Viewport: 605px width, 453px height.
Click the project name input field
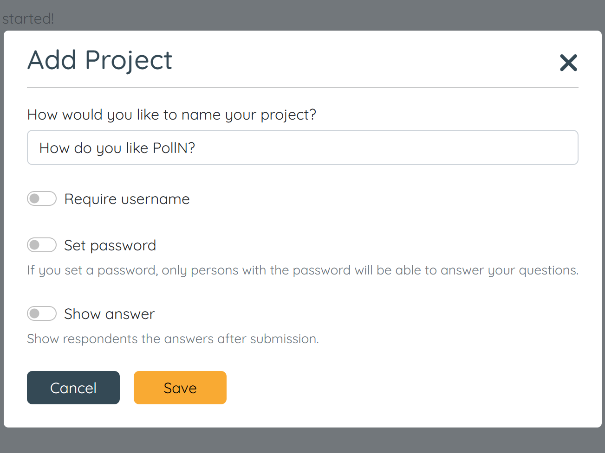[302, 147]
